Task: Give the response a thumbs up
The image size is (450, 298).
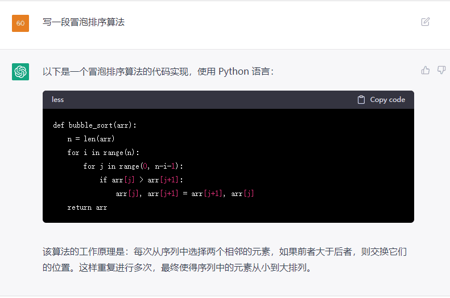Action: [425, 70]
